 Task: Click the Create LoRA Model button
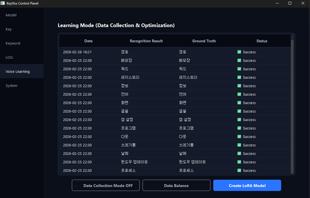pos(247,186)
